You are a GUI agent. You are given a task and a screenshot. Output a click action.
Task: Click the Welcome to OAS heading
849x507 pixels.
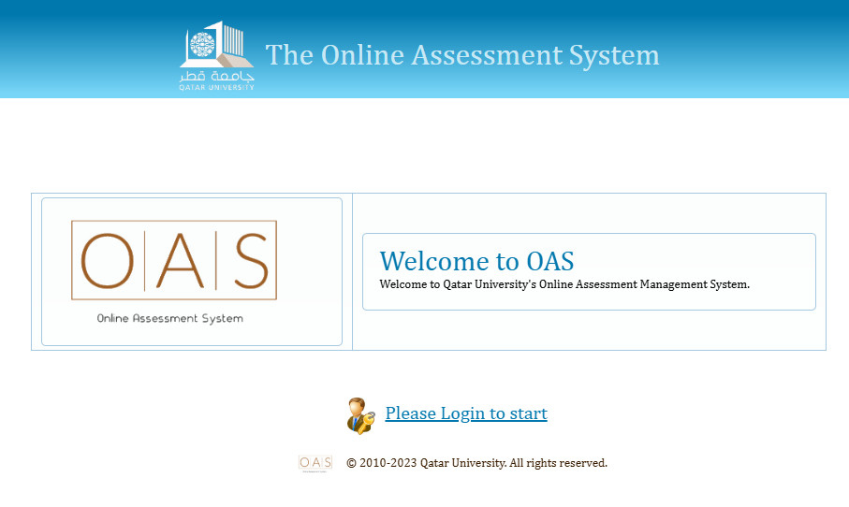click(476, 261)
